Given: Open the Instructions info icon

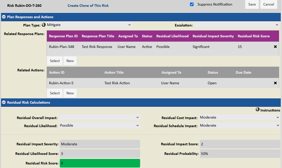Looking at the screenshot, I should coord(258,109).
